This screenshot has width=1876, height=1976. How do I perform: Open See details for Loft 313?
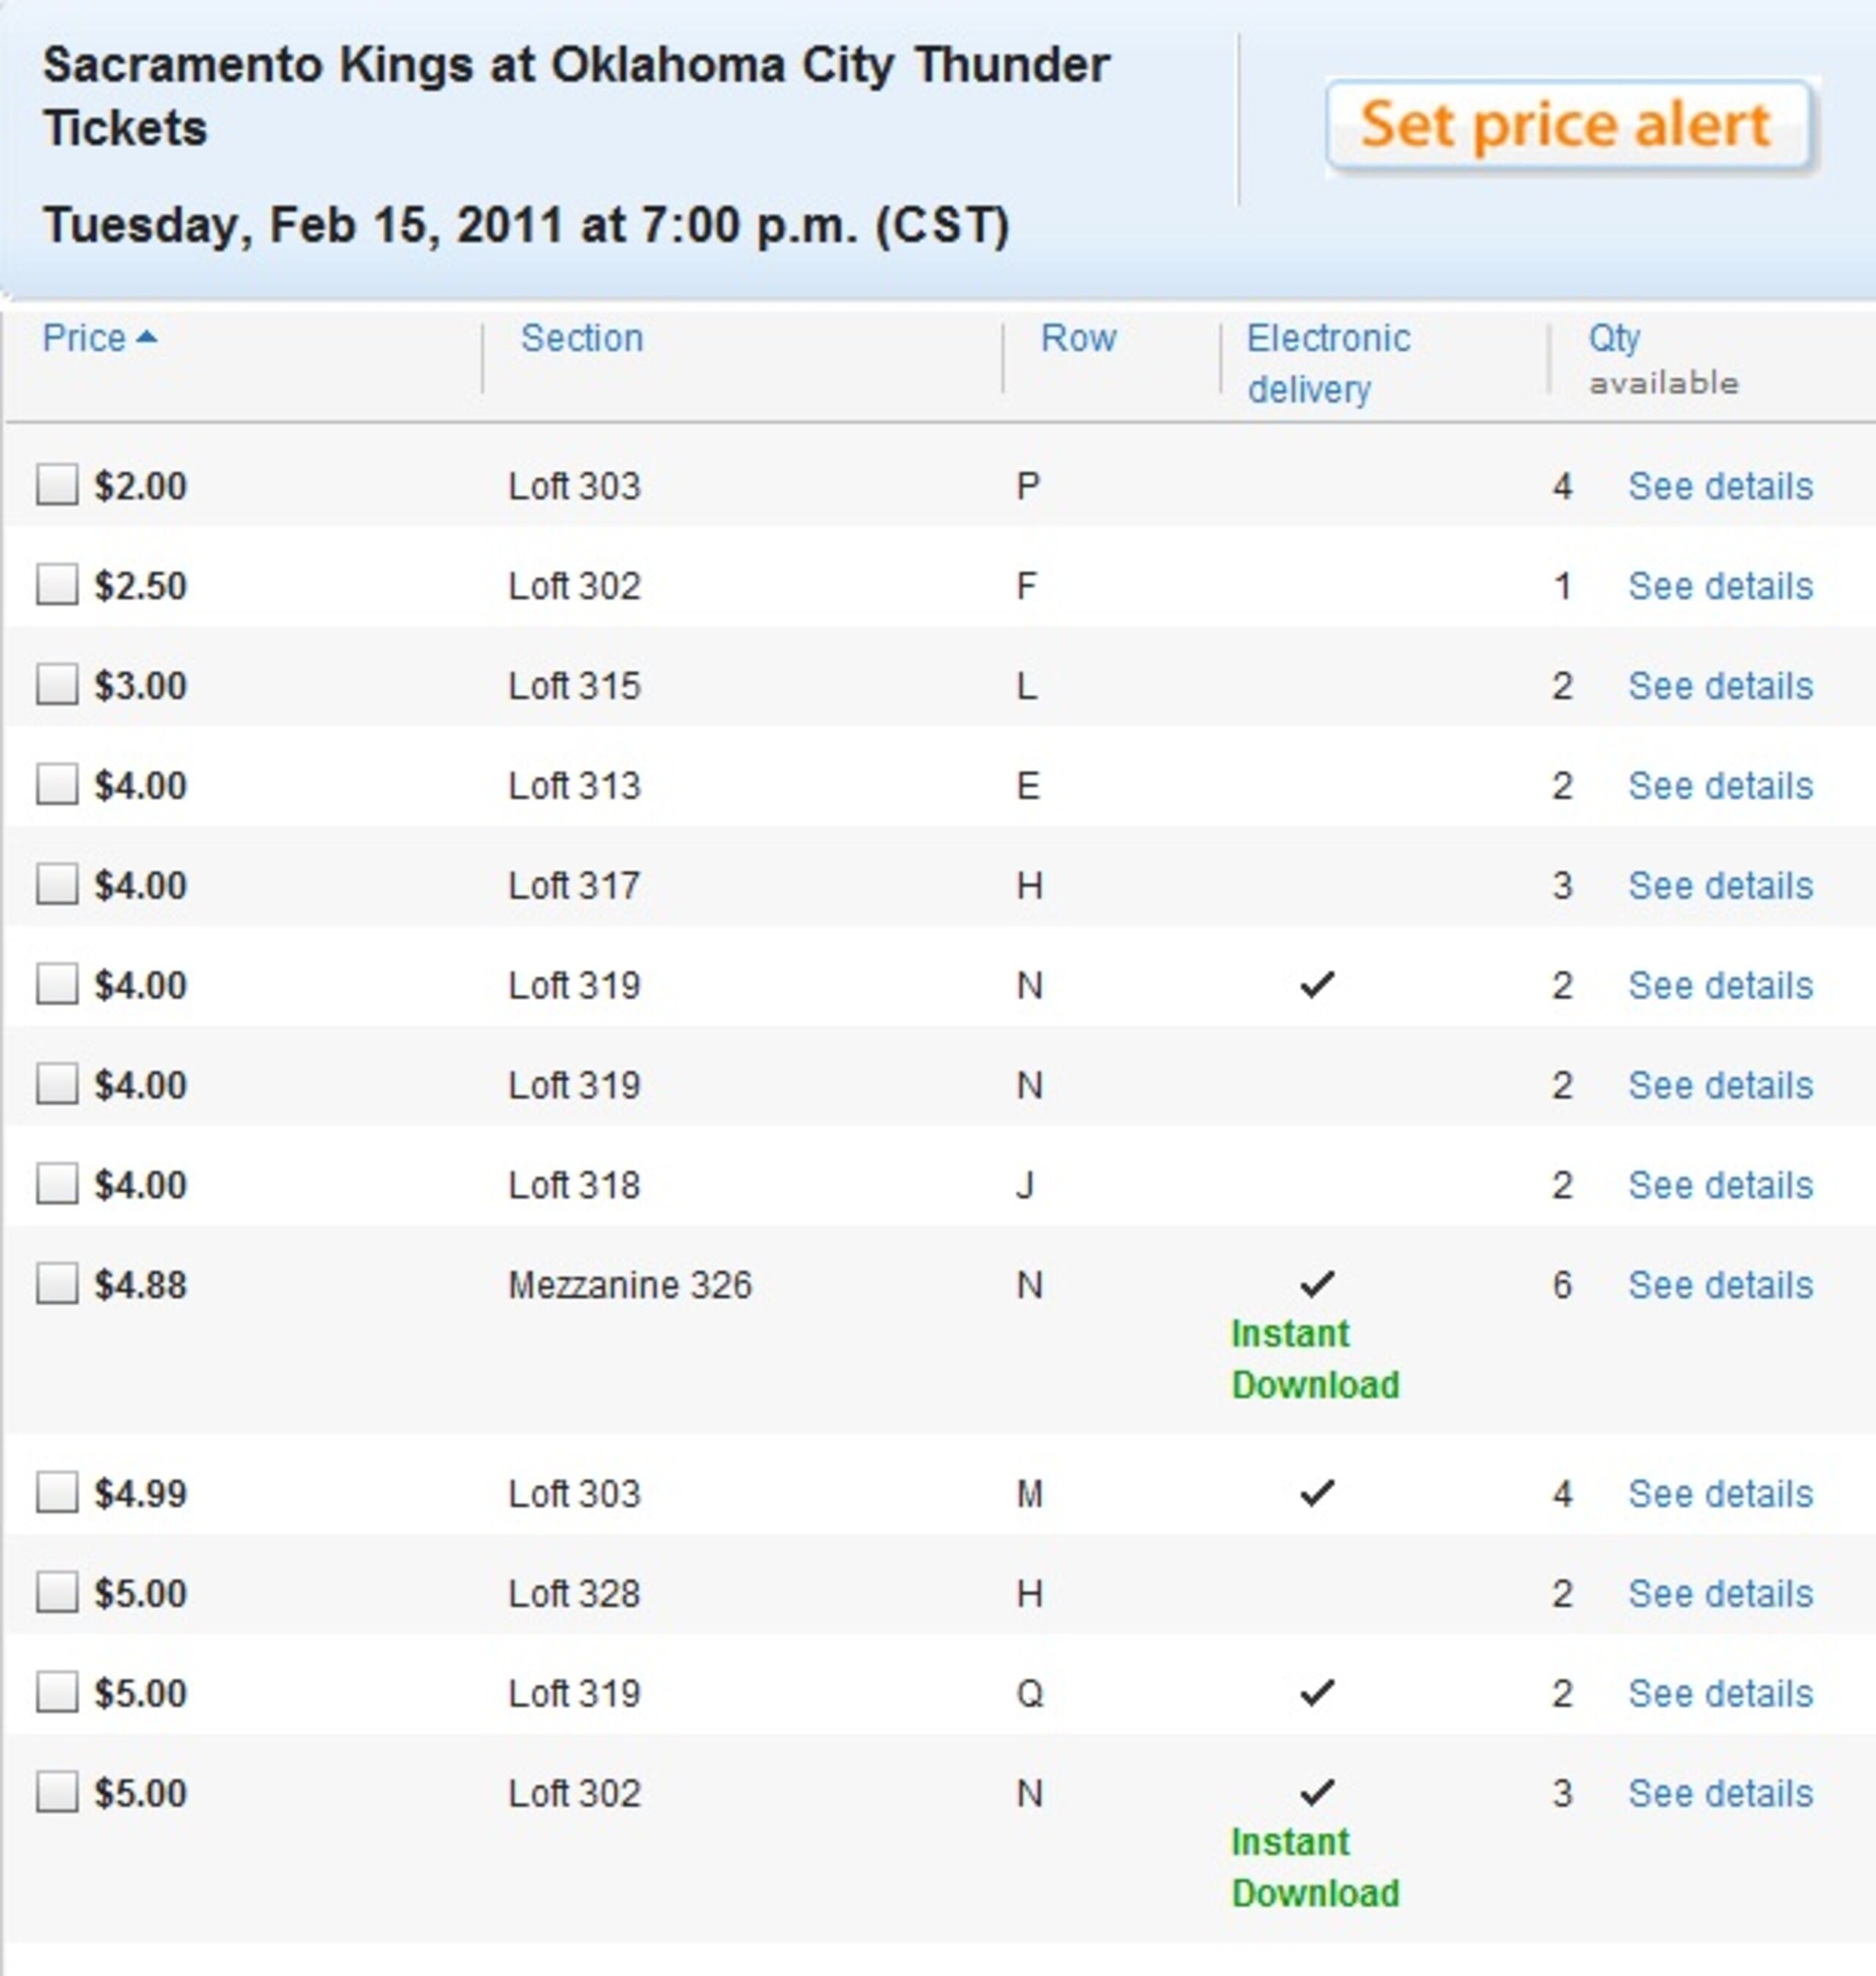1720,786
